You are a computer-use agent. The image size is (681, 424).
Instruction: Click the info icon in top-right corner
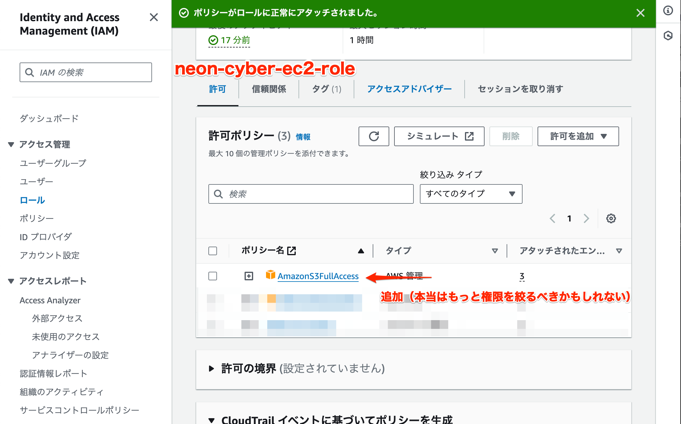coord(668,10)
